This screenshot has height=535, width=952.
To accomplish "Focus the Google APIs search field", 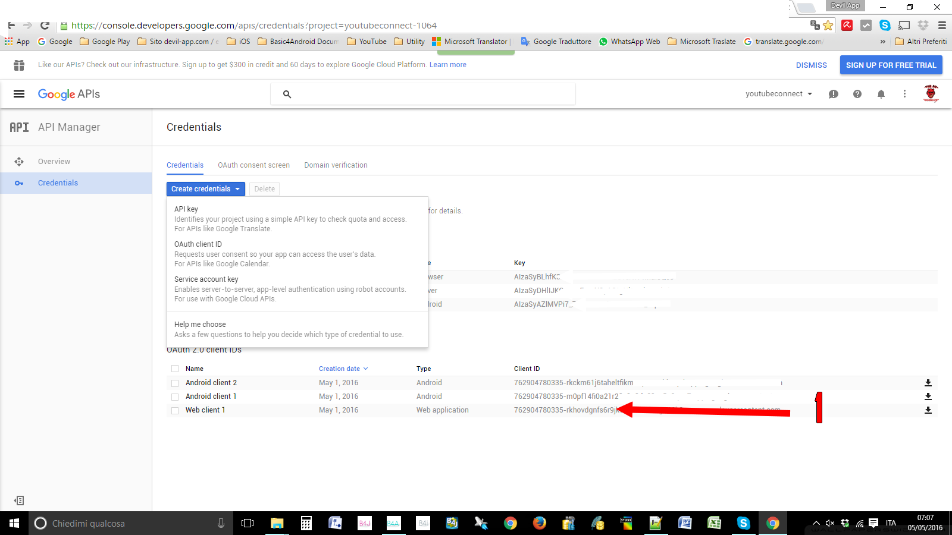I will tap(423, 94).
